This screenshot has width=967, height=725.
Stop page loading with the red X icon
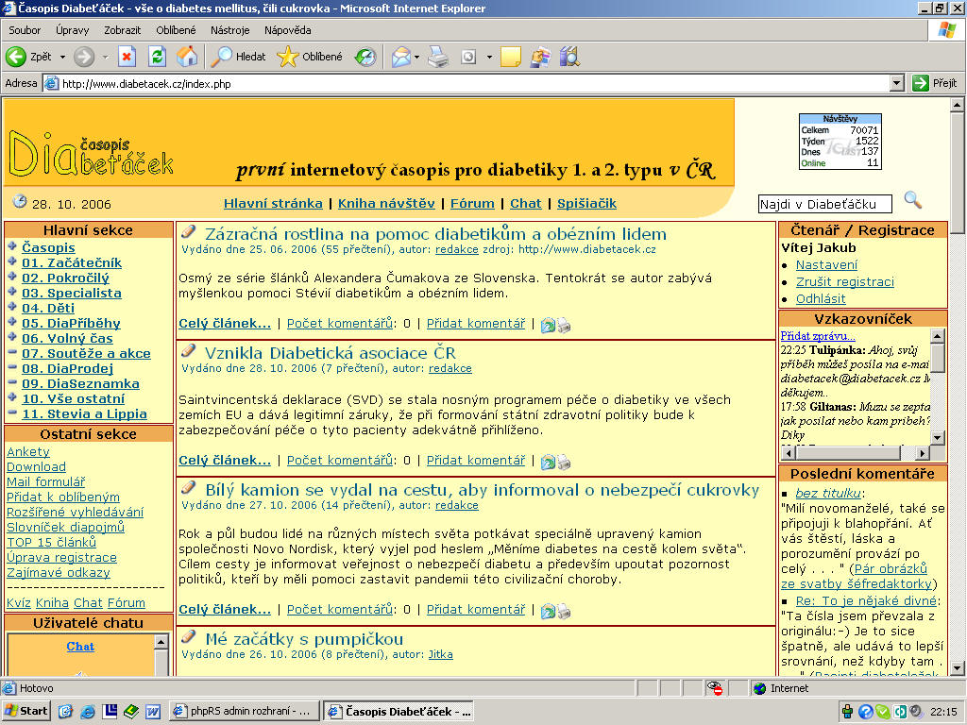127,58
